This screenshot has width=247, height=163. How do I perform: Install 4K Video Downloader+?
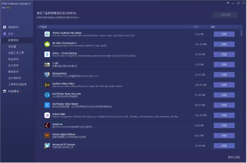pos(224,44)
